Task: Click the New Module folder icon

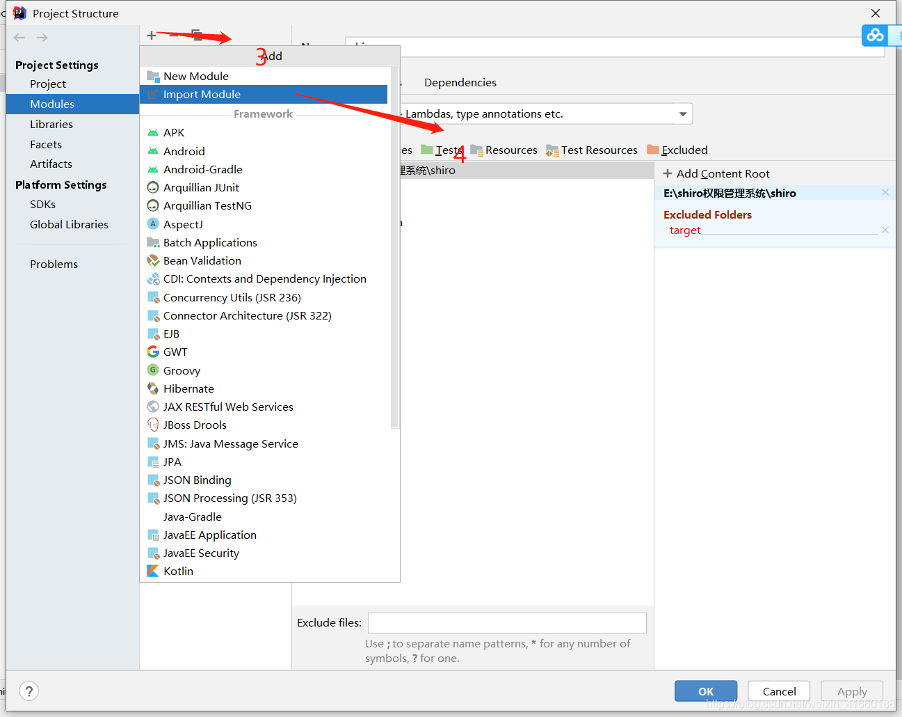Action: (x=153, y=76)
